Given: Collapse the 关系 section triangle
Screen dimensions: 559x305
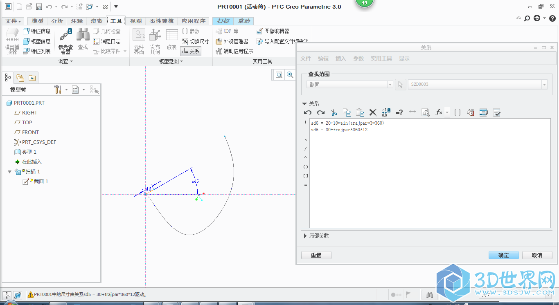Looking at the screenshot, I should tap(304, 104).
